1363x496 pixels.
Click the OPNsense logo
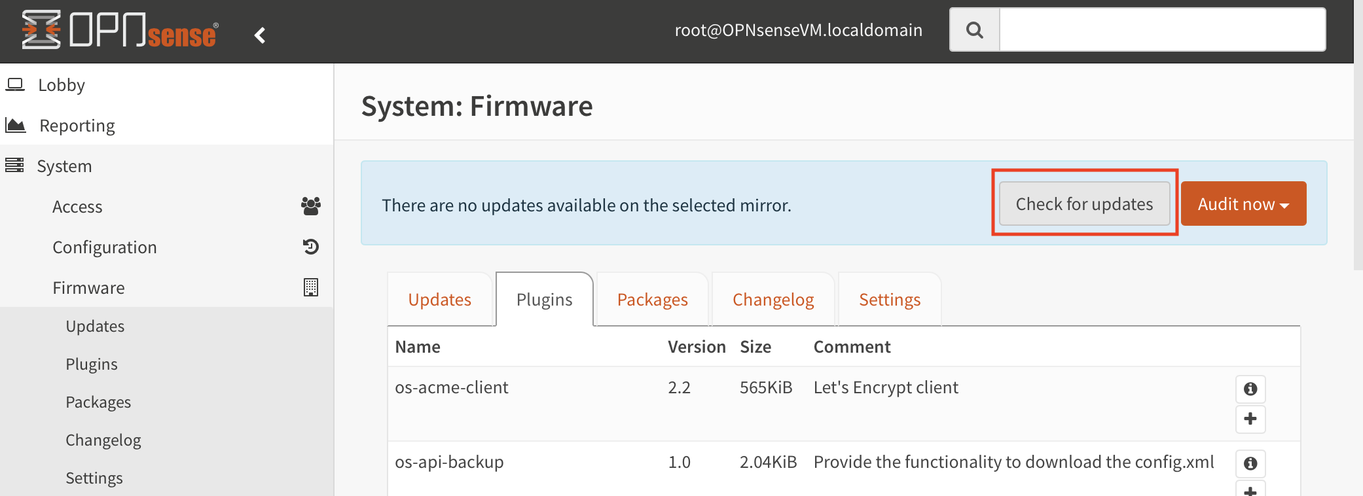pyautogui.click(x=120, y=30)
